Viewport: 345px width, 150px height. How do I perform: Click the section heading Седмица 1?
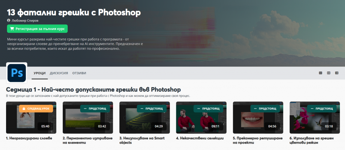pyautogui.click(x=93, y=90)
